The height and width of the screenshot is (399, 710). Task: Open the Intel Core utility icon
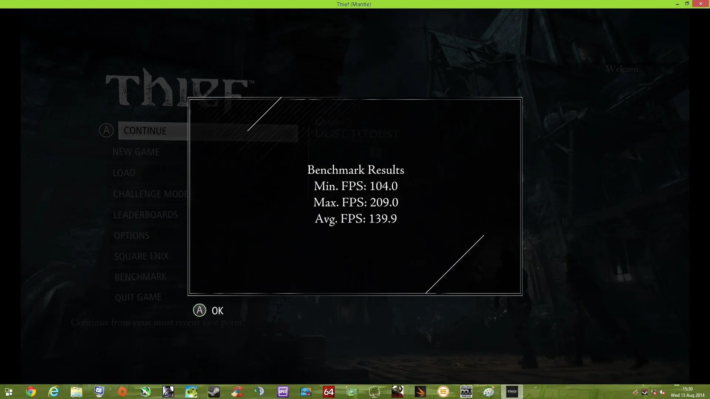[306, 392]
